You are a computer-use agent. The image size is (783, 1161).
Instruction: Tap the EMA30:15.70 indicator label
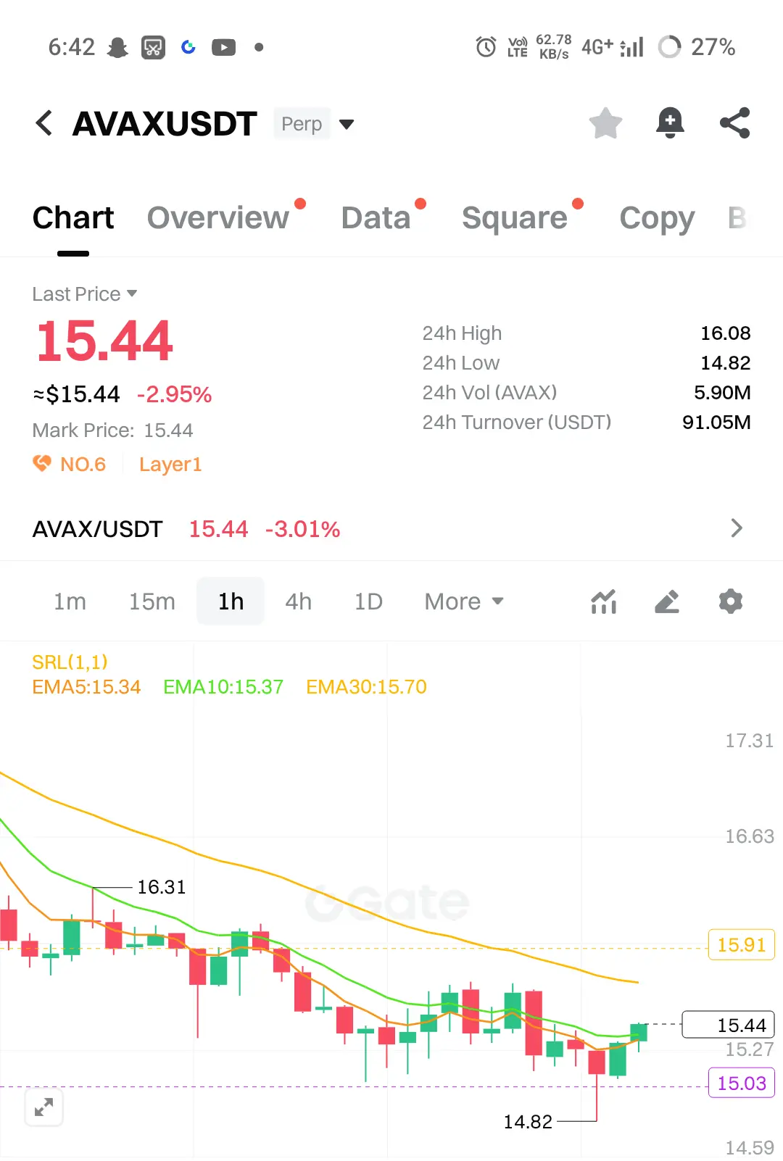point(366,687)
